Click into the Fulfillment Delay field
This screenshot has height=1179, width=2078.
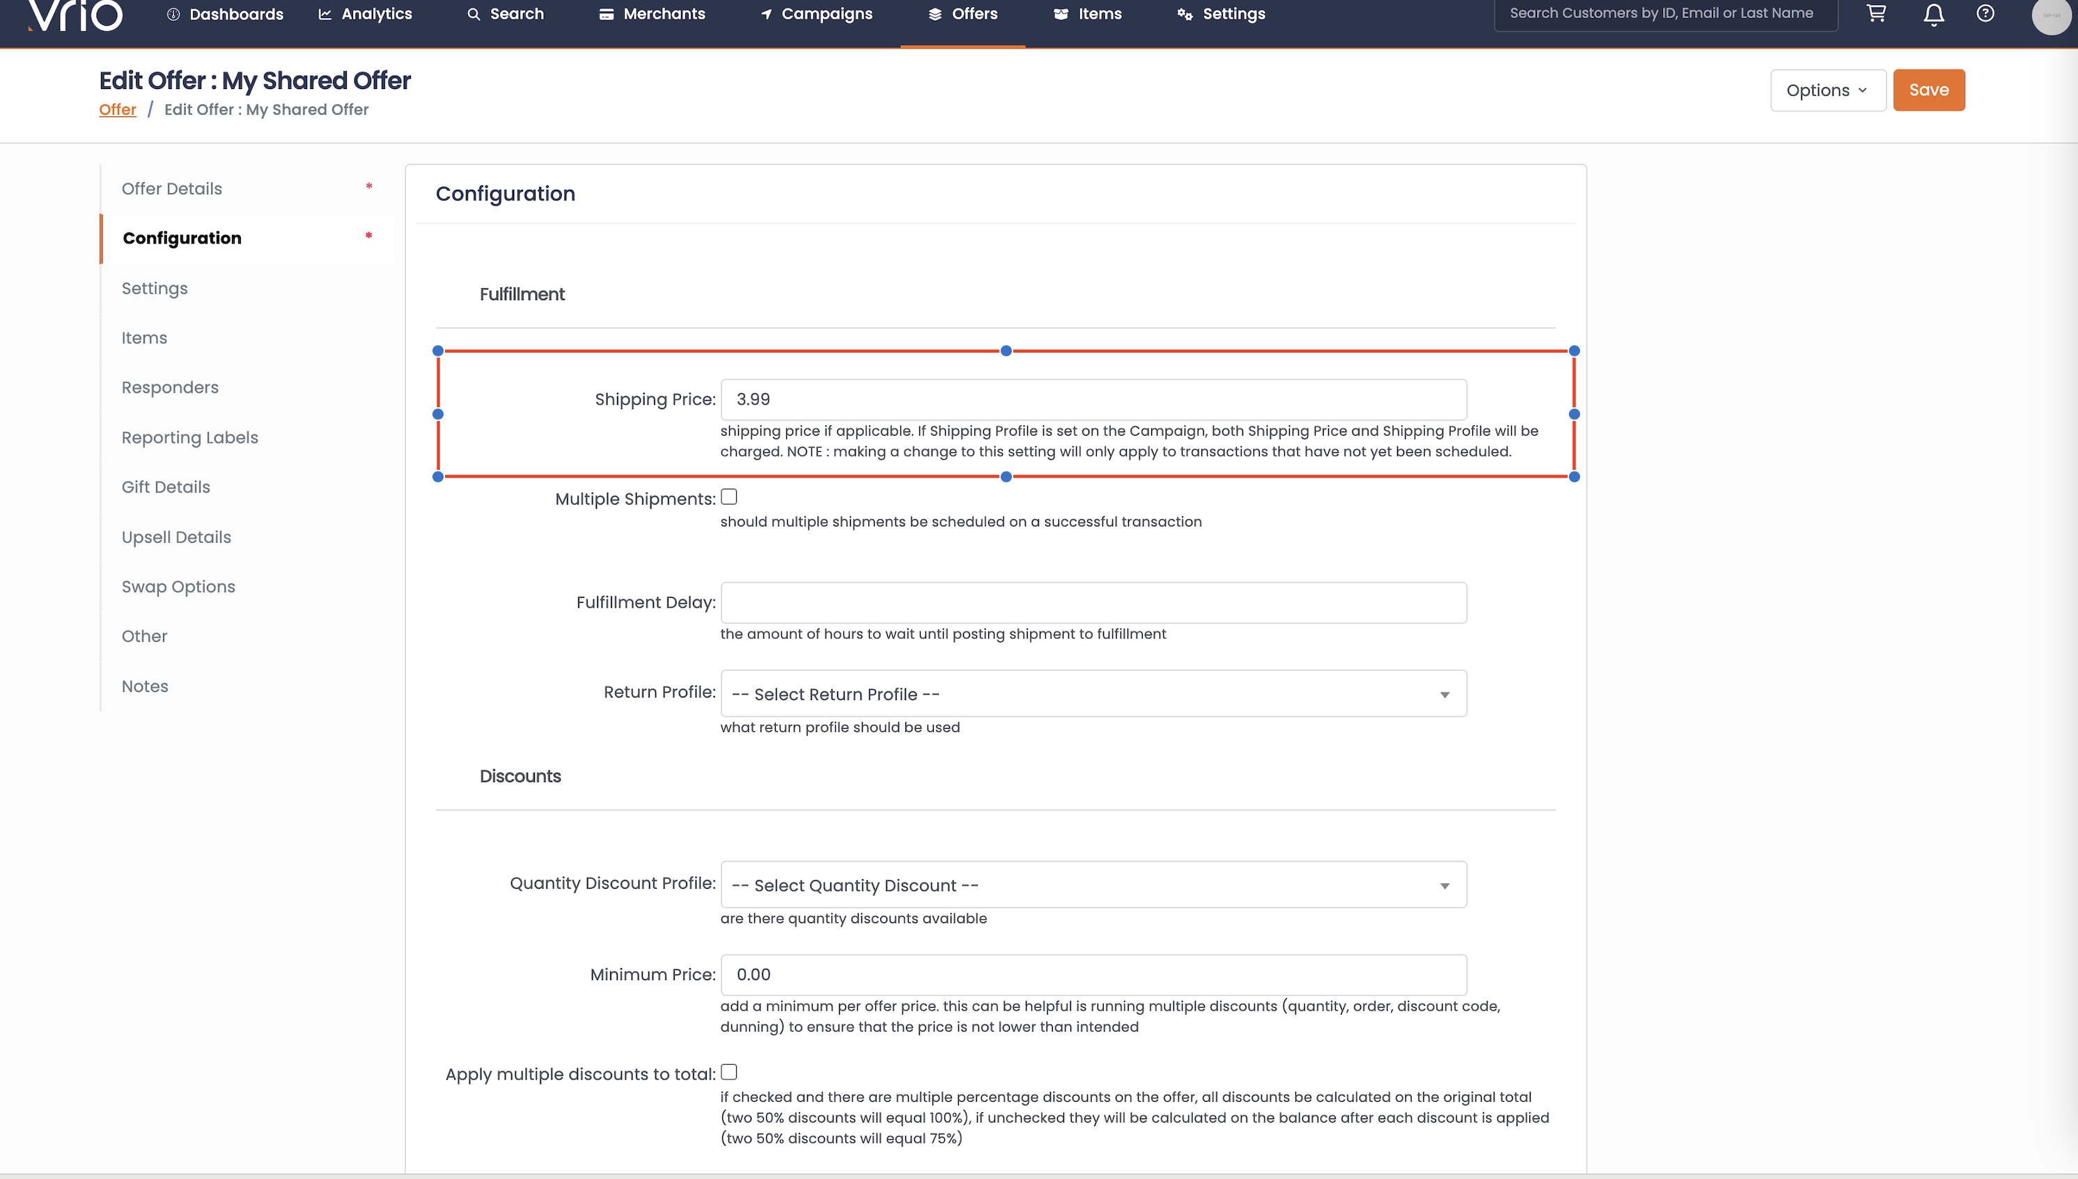pos(1093,603)
